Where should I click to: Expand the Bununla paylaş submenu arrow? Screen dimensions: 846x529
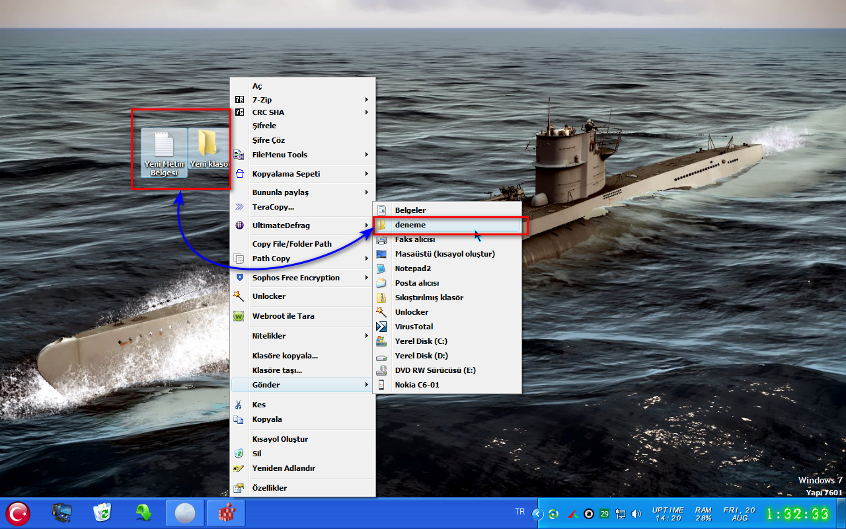click(x=367, y=192)
